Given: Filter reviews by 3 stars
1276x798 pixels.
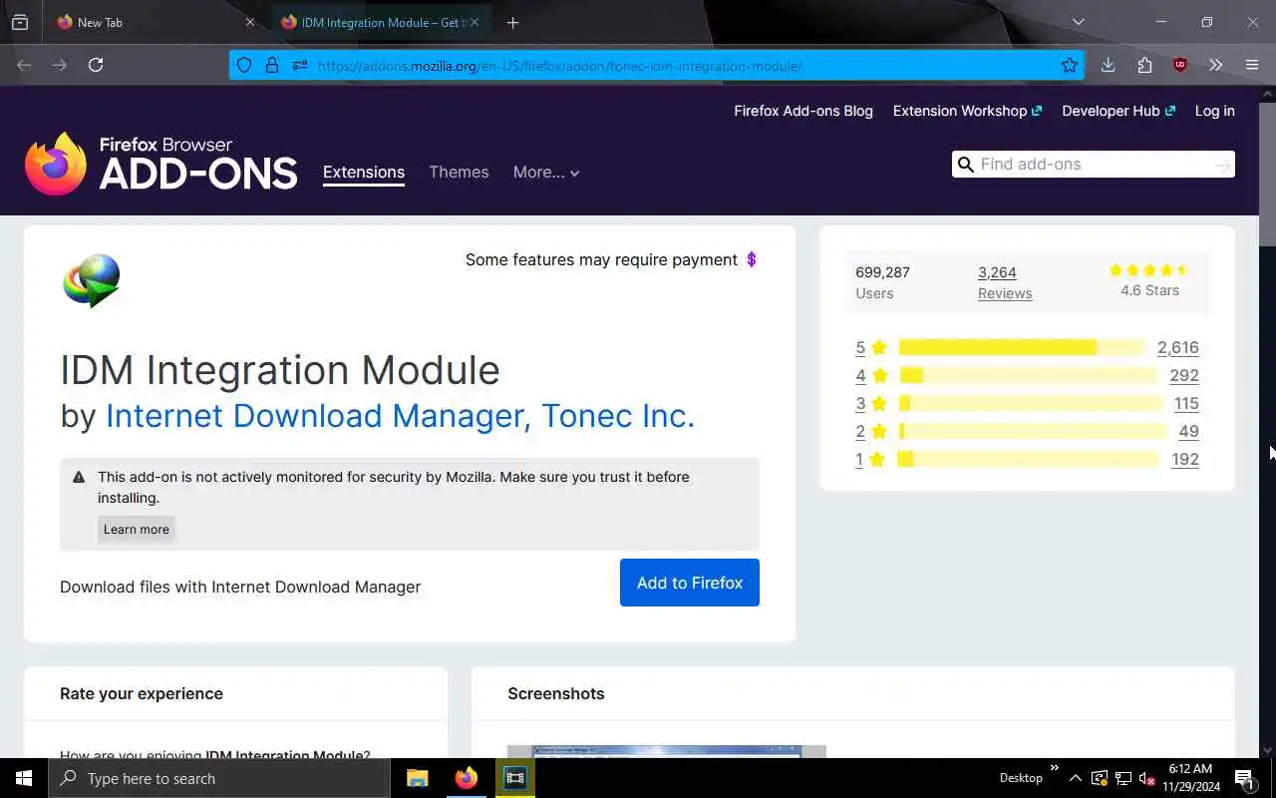Looking at the screenshot, I should 870,403.
